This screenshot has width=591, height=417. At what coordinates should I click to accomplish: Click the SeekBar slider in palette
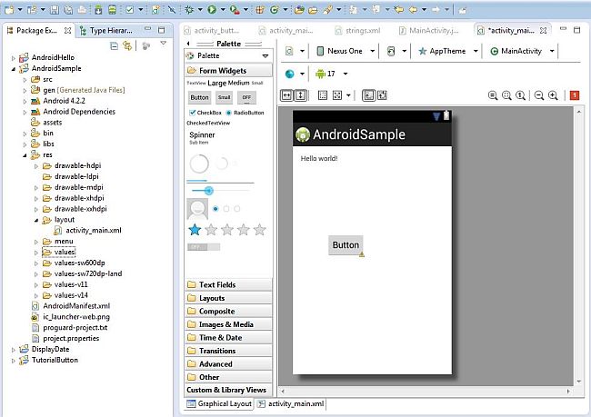pyautogui.click(x=221, y=191)
